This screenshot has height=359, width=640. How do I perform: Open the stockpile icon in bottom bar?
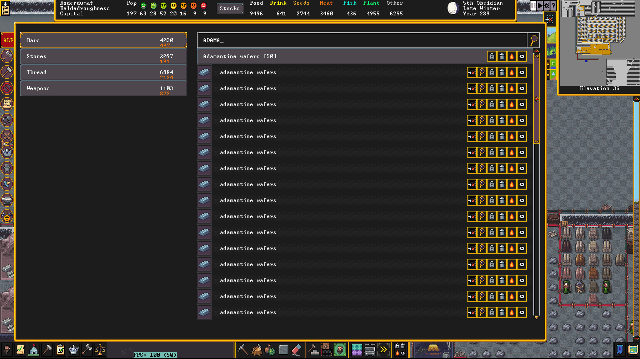coord(326,350)
